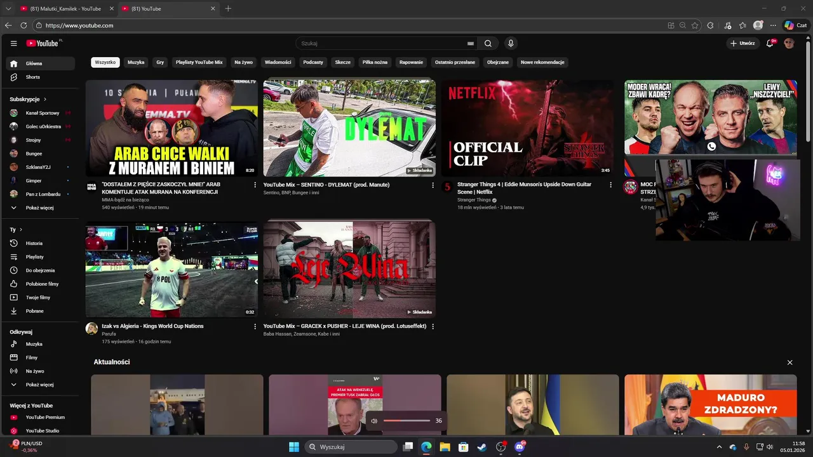Screen dimensions: 813x457
Task: Open Muzyka under Odkrywaj
Action: point(41,344)
